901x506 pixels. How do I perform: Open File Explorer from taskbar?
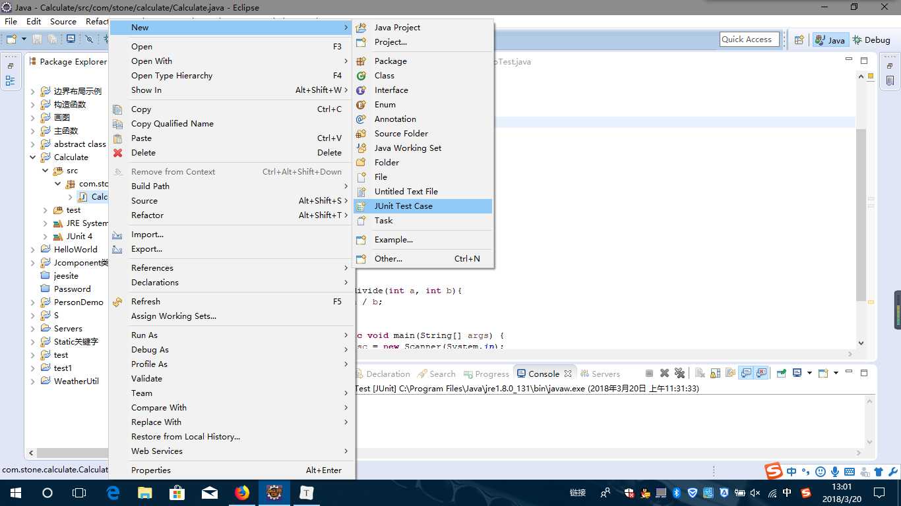[144, 493]
